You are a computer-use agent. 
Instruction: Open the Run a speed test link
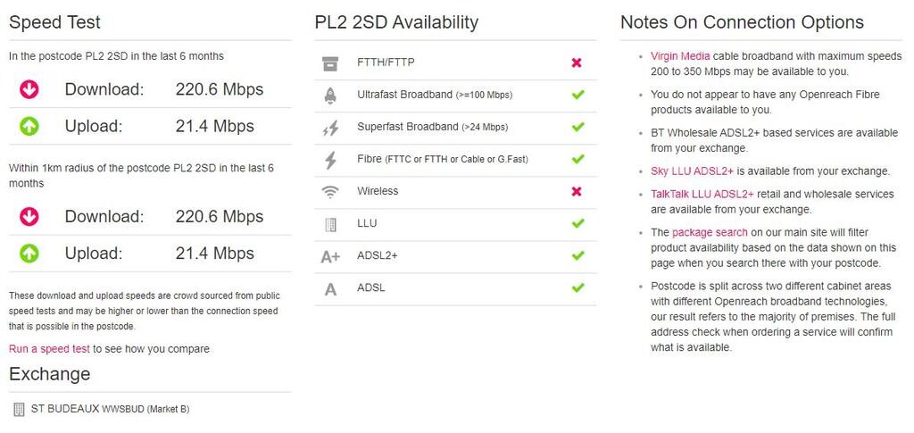click(49, 349)
